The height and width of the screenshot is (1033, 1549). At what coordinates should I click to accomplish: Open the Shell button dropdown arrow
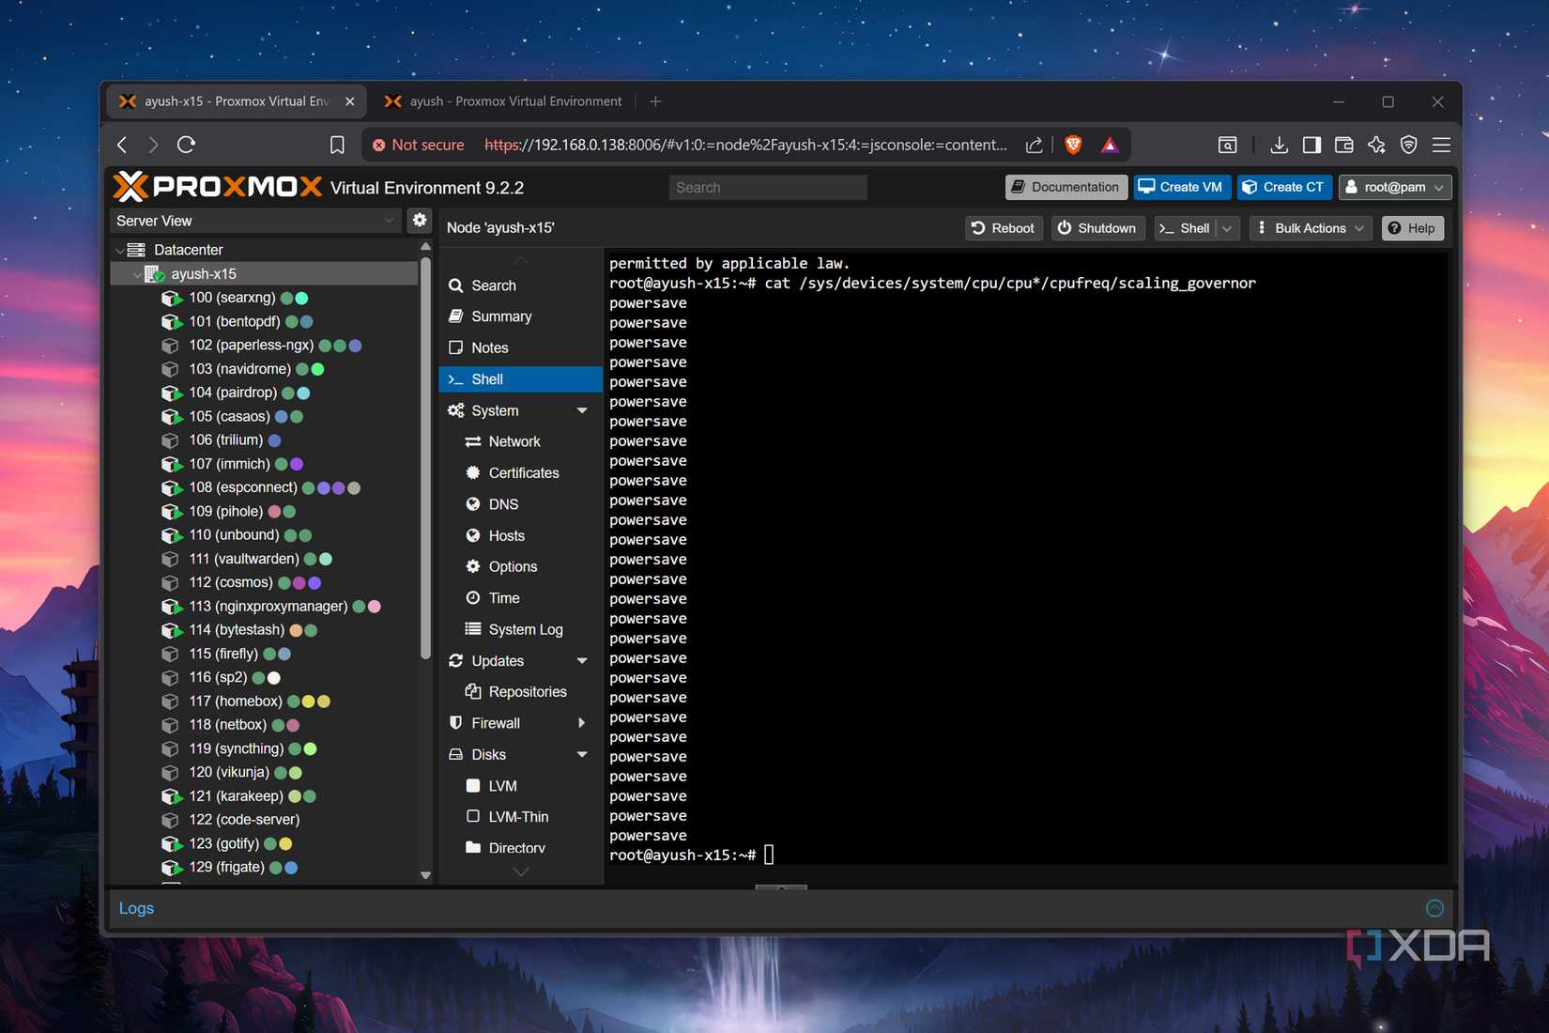(x=1227, y=228)
